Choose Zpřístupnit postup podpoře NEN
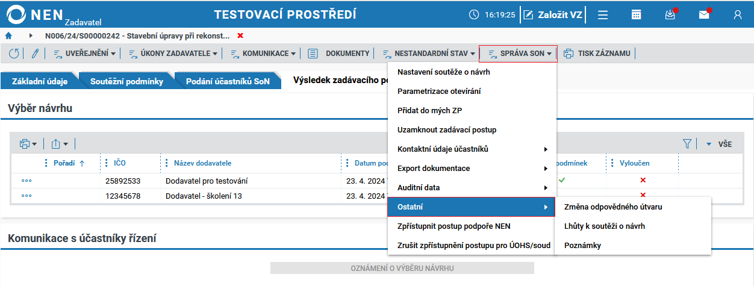Screen dimensions: 754x286 (x=472, y=226)
